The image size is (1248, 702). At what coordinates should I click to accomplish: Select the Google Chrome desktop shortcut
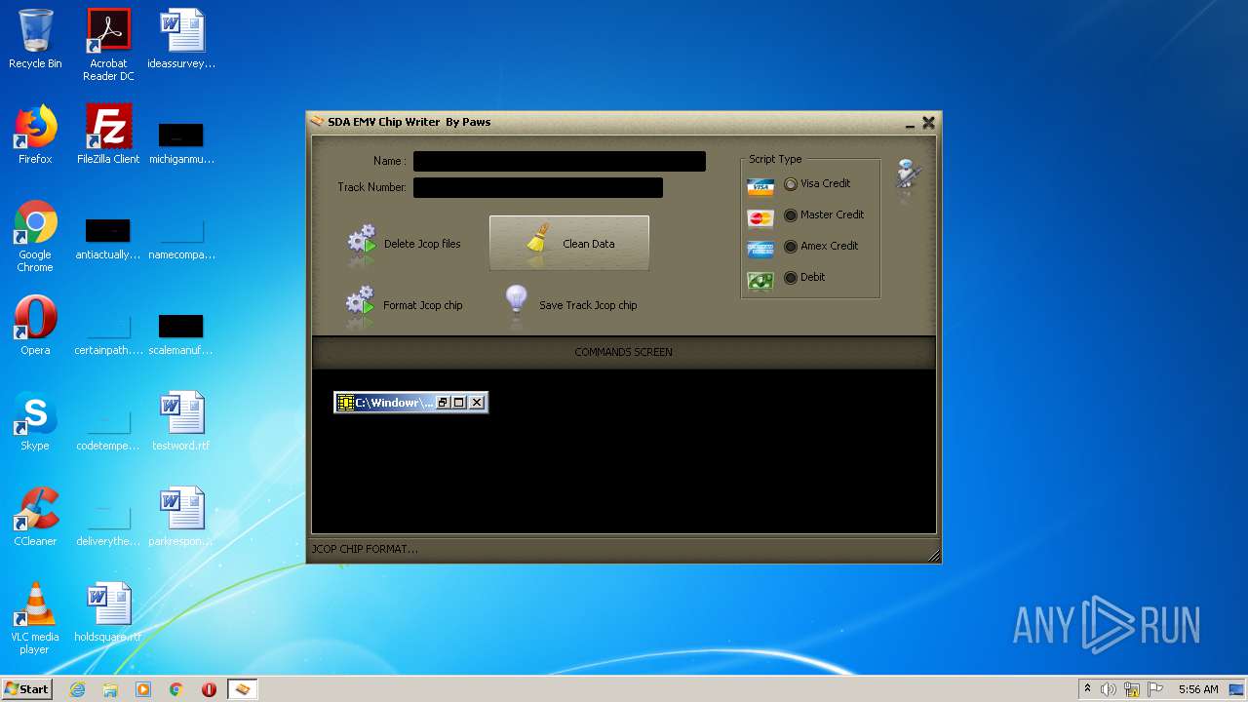pyautogui.click(x=35, y=237)
